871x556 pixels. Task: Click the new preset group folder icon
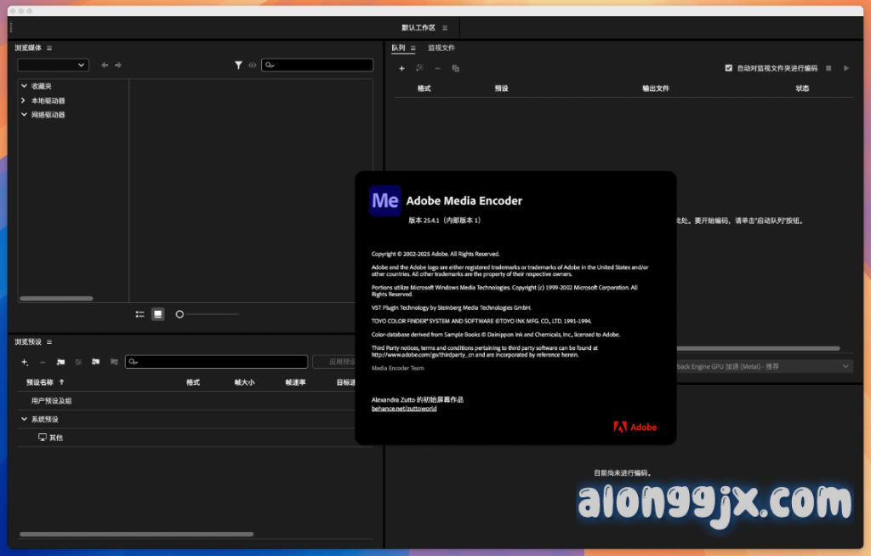60,362
